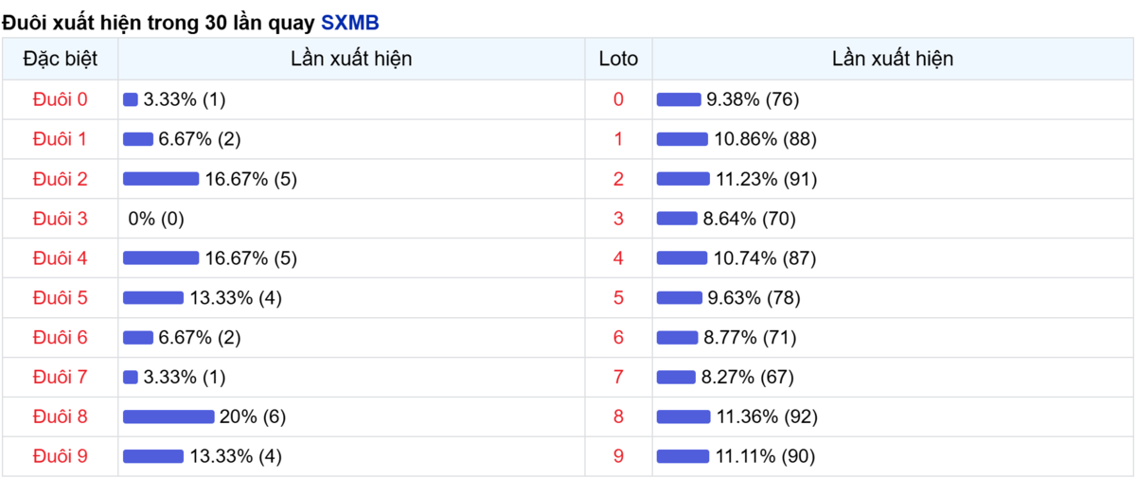The height and width of the screenshot is (478, 1136).
Task: Select the Đuôi 8 row label
Action: click(x=60, y=416)
